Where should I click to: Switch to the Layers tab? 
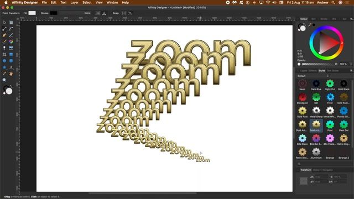304,71
